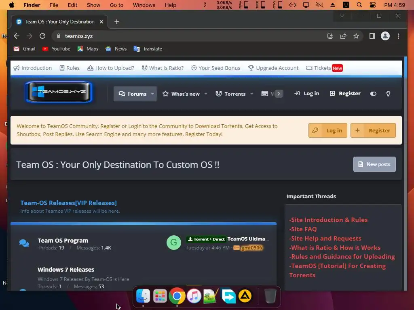This screenshot has height=310, width=414.
Task: Reload the teamos.xyz page
Action: [42, 36]
